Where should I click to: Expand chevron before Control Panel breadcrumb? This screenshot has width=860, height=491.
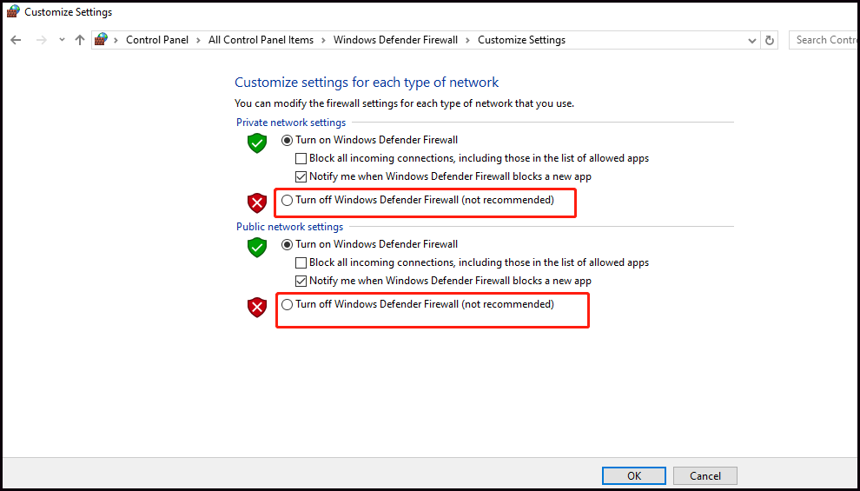click(x=116, y=40)
